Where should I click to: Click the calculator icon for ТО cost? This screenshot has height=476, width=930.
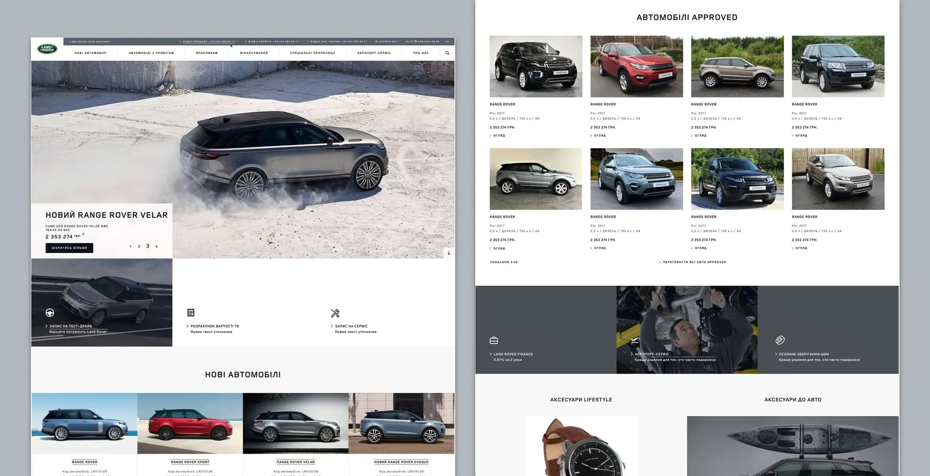[191, 313]
